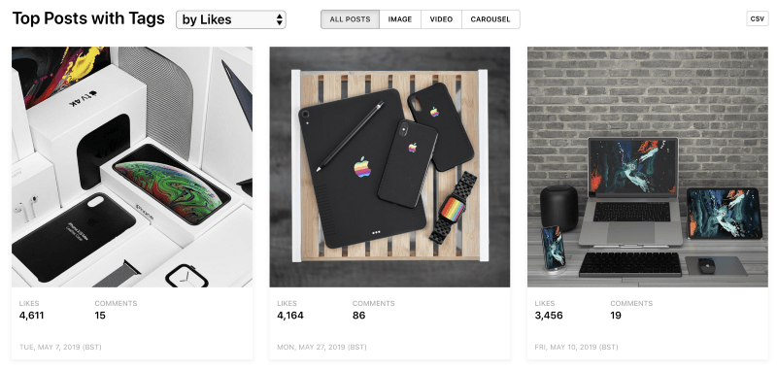Viewport: 777px width, 370px height.
Task: Click the Top Posts with Tags heading
Action: click(88, 18)
